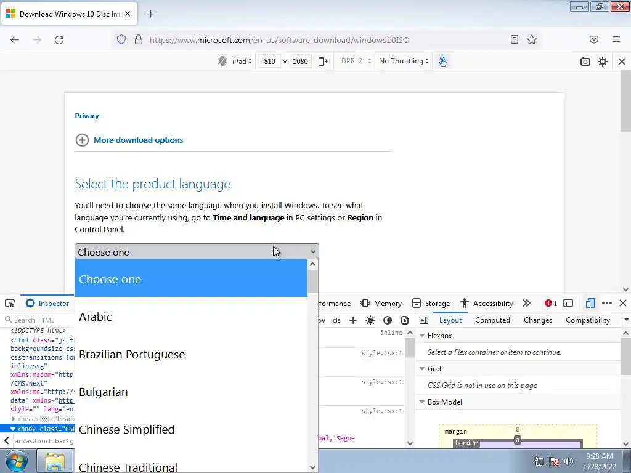This screenshot has width=631, height=473.
Task: Show the clock and date
Action: tap(600, 461)
